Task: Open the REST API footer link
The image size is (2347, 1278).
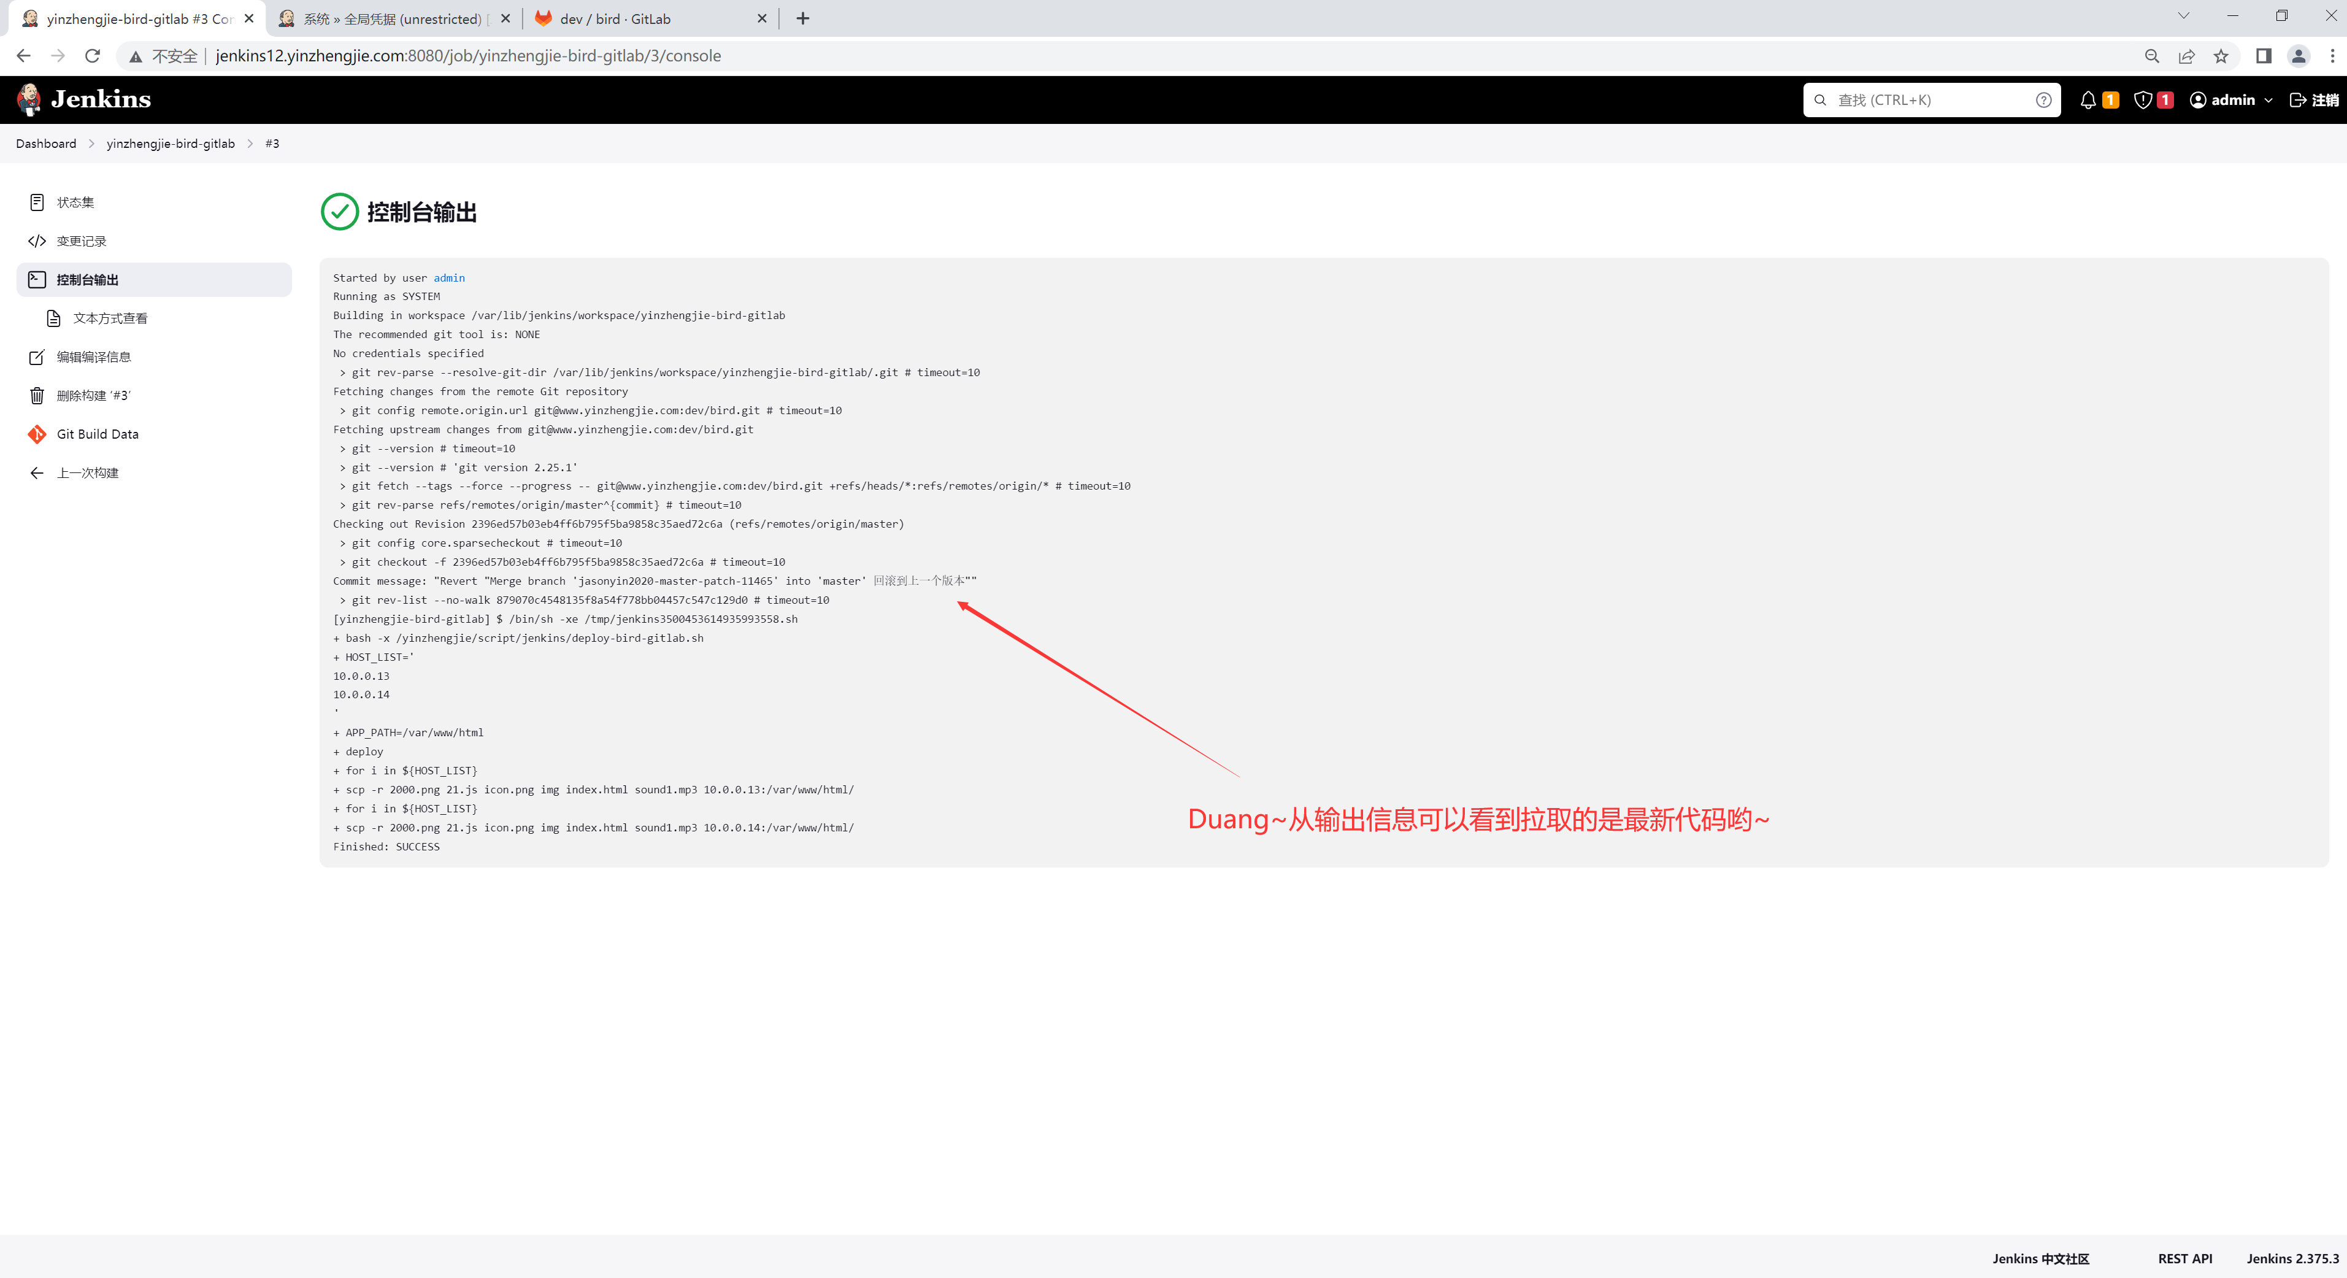Action: pos(2184,1258)
